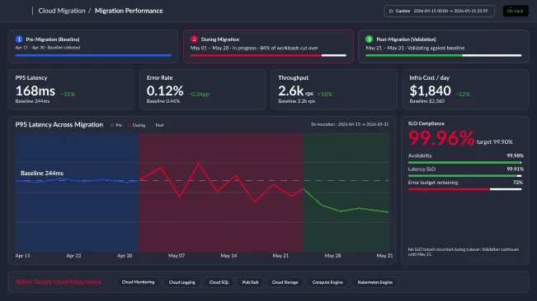Viewport: 537px width, 301px height.
Task: Click the May 07 axis label
Action: tap(177, 256)
